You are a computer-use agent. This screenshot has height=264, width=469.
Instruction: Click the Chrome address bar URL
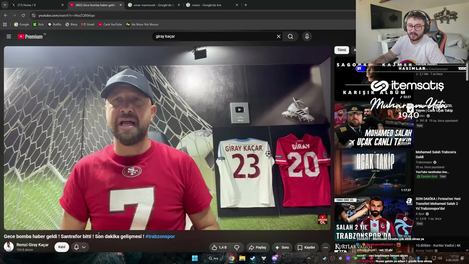click(67, 15)
